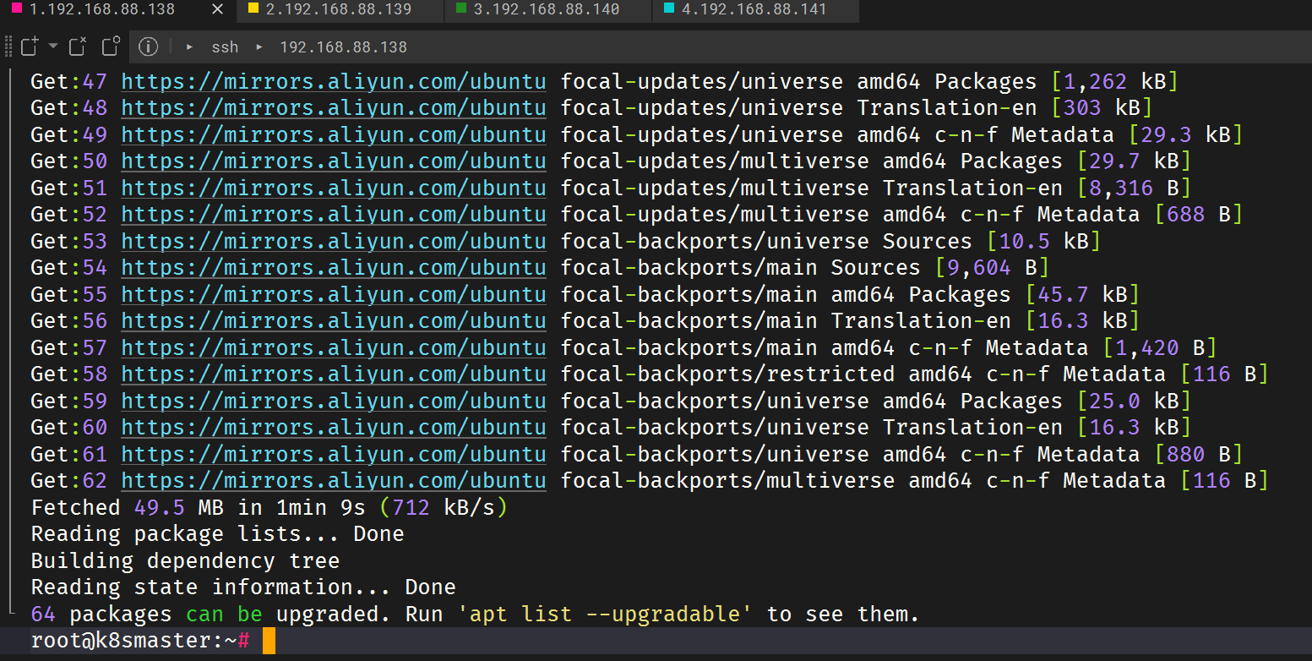Image resolution: width=1312 pixels, height=661 pixels.
Task: Place cursor at the root@k8smaster prompt
Action: [x=140, y=641]
